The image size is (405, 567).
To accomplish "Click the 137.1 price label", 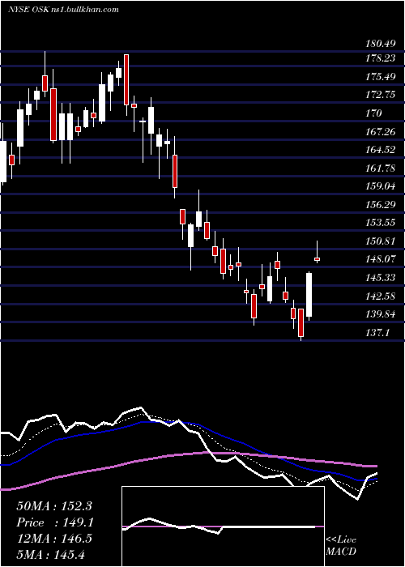I will 378,332.
